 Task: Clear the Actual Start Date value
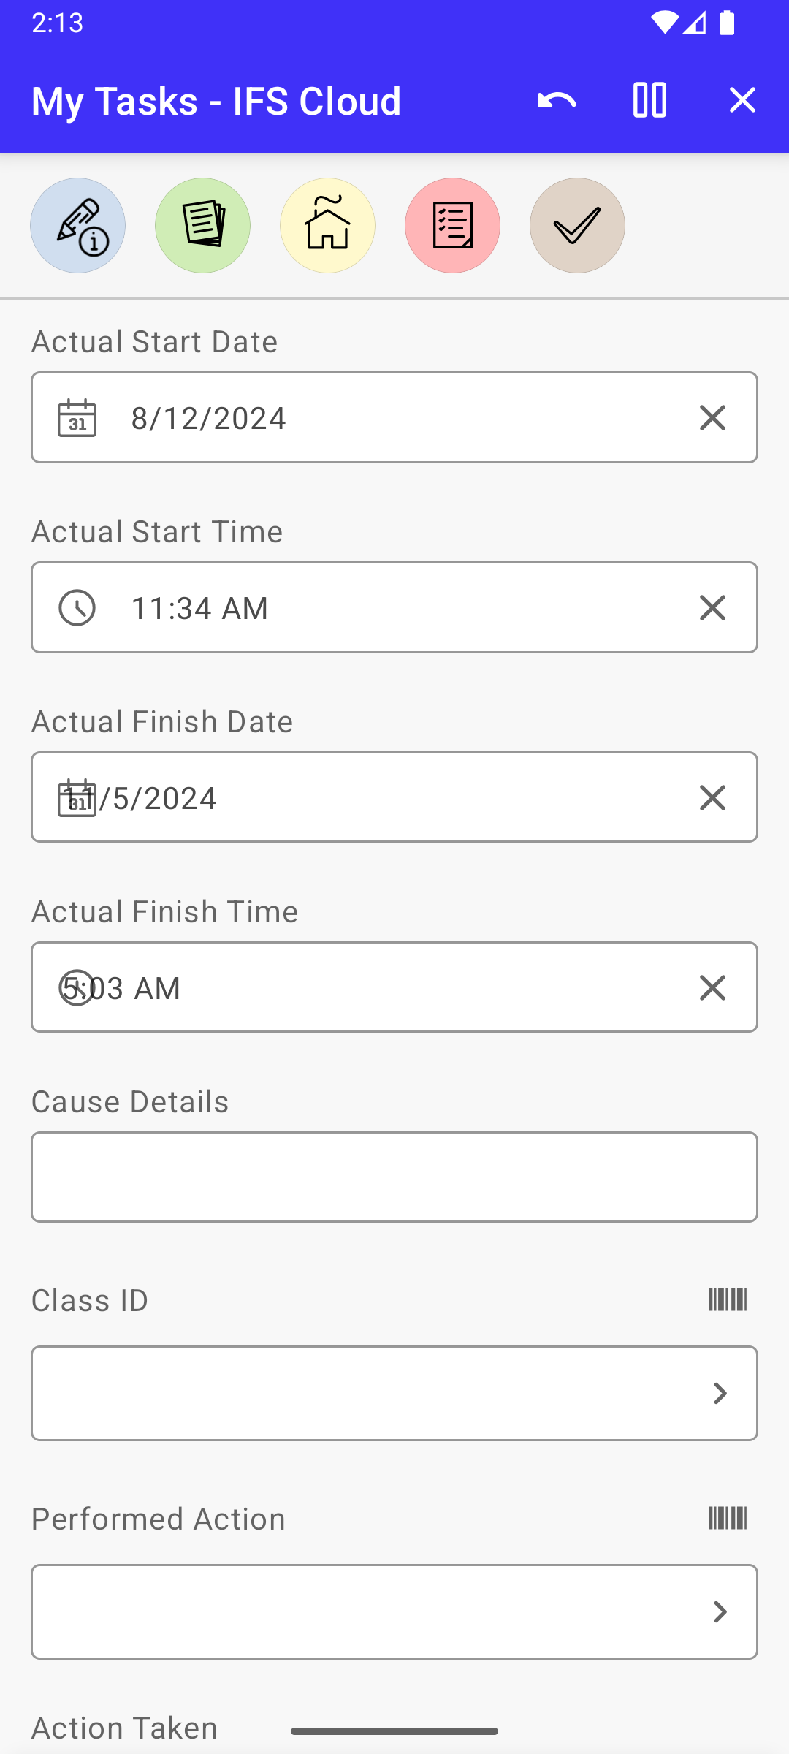pos(712,418)
